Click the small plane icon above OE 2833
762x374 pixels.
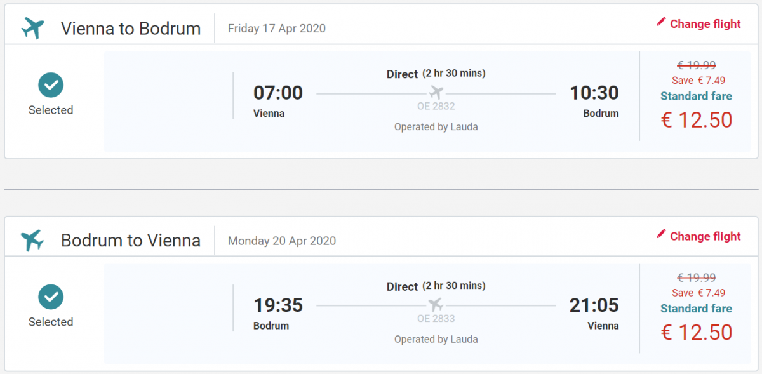coord(436,305)
